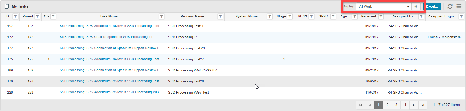Go to page 2 of the tasks
Screen dimensions: 466x111
pos(387,105)
